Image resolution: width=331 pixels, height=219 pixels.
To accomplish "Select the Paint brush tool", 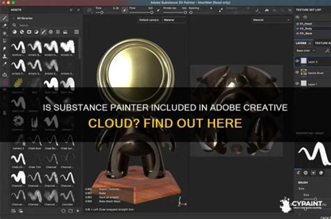I will tap(5, 17).
